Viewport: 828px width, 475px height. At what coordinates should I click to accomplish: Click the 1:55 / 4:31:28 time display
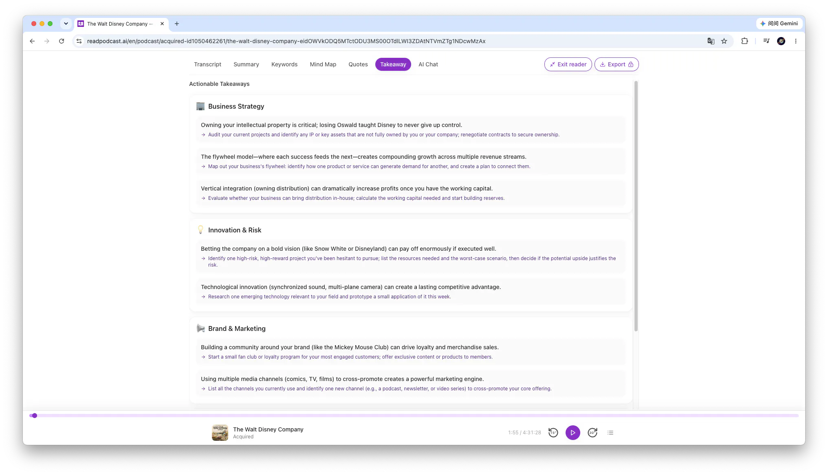coord(524,433)
